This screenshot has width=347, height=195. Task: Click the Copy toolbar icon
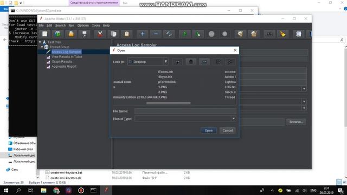pyautogui.click(x=113, y=34)
